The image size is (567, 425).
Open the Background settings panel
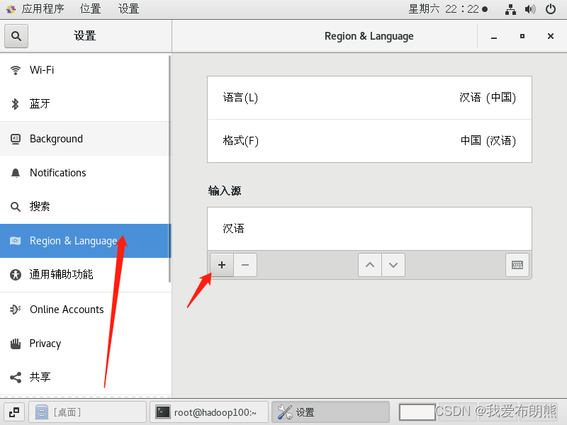point(56,138)
